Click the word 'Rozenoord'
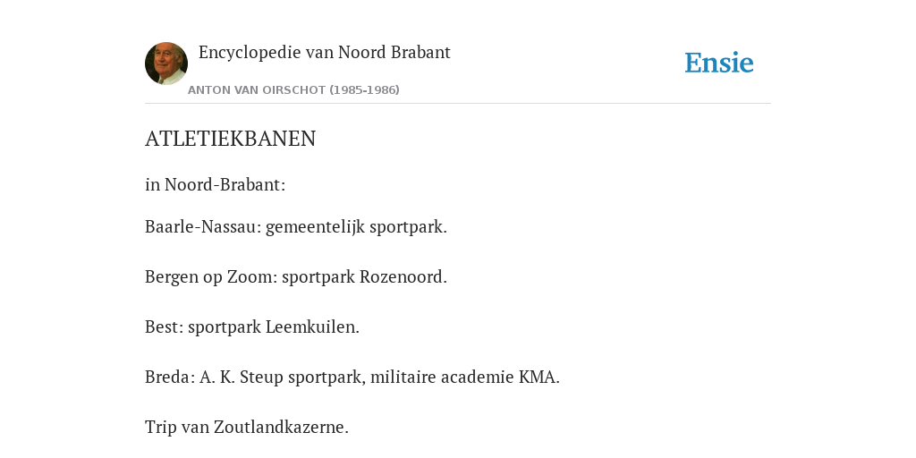This screenshot has width=916, height=458. [403, 277]
